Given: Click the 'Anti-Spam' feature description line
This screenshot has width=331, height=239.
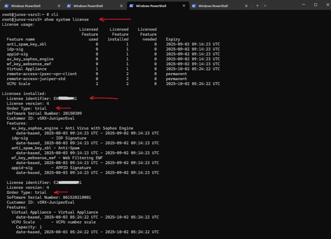Looking at the screenshot, I should click(45, 148).
